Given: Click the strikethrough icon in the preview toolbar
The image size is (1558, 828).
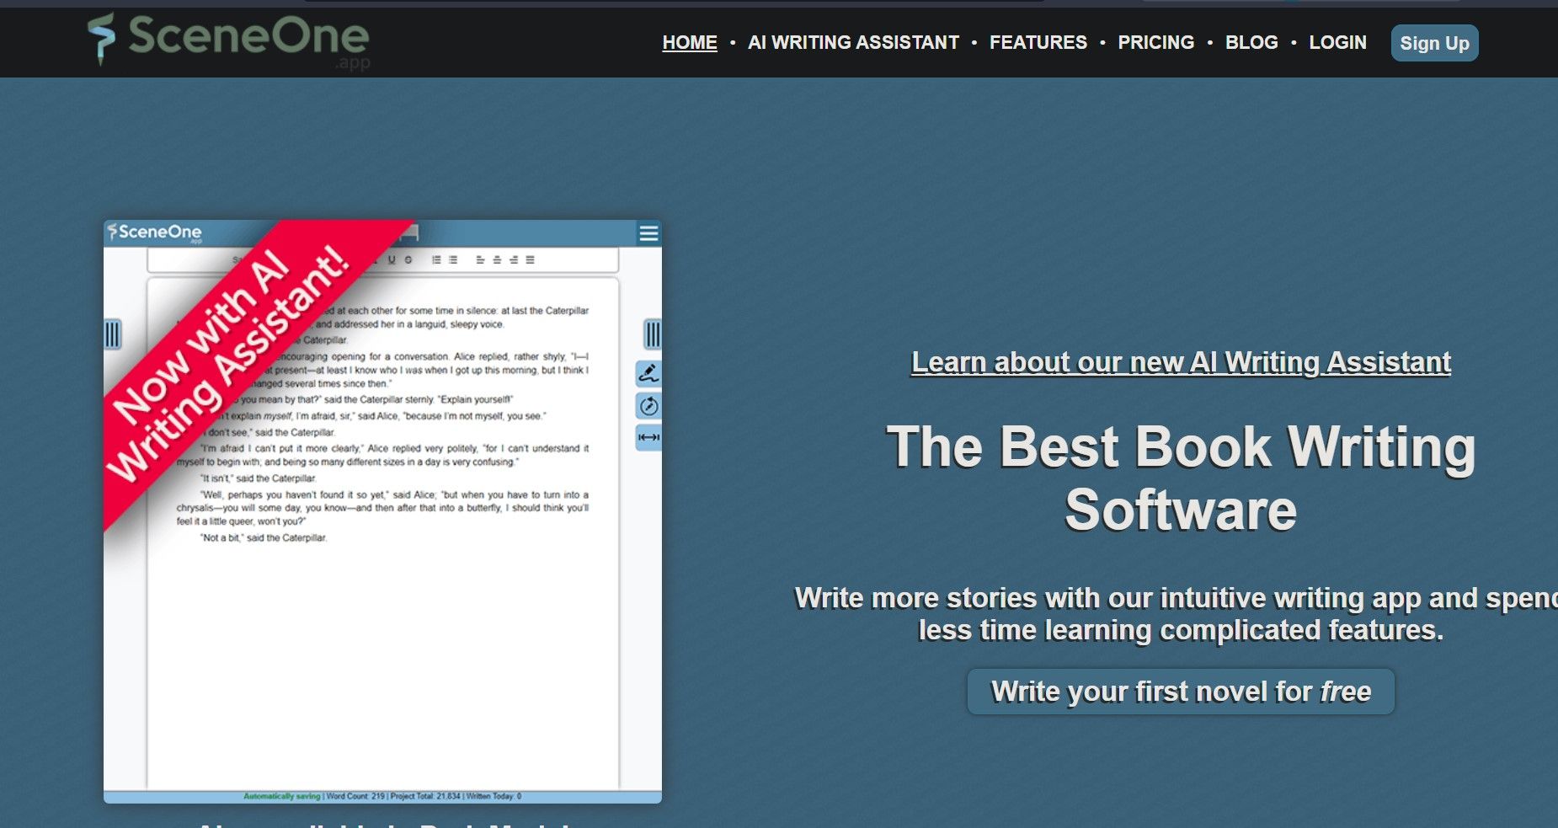Looking at the screenshot, I should point(408,259).
